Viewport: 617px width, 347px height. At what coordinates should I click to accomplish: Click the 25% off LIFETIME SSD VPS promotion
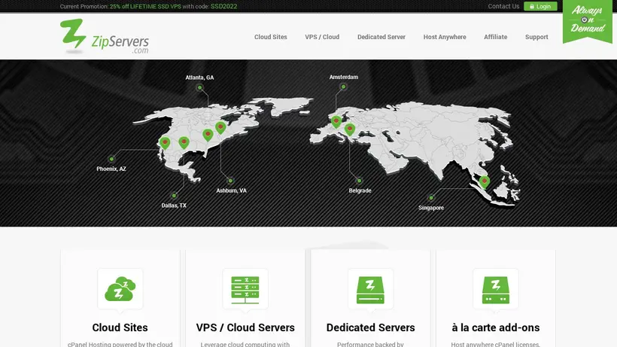[x=145, y=6]
